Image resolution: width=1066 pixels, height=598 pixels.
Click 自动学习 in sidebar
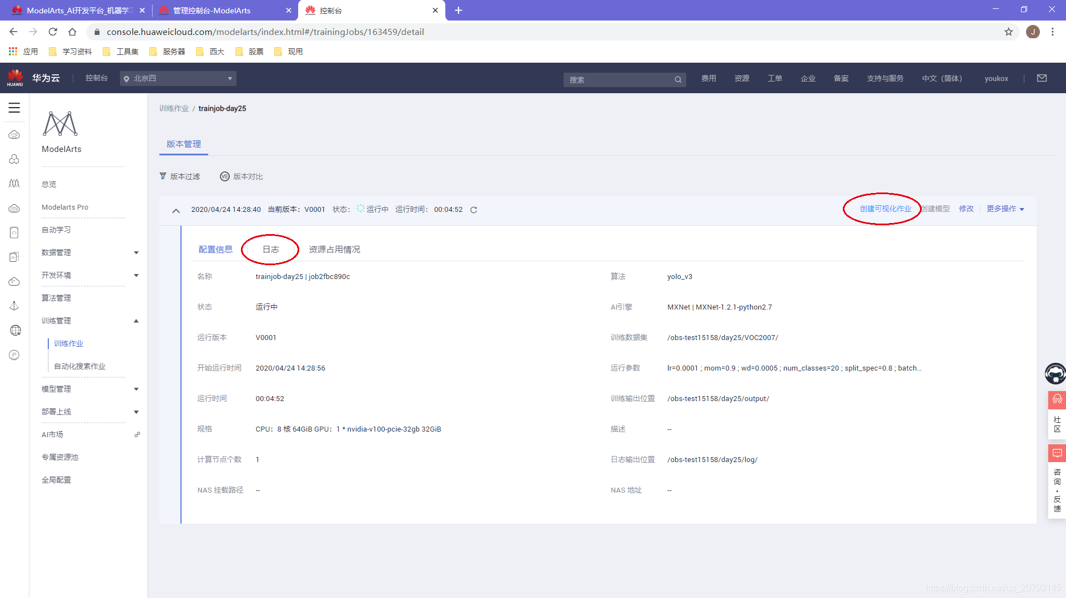[56, 230]
